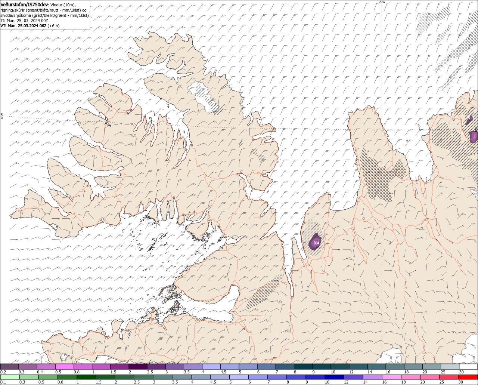Pick the white swatch after 30

[x=468, y=367]
